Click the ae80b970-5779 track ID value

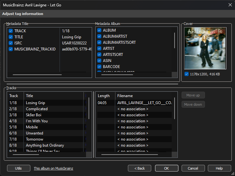(x=77, y=49)
